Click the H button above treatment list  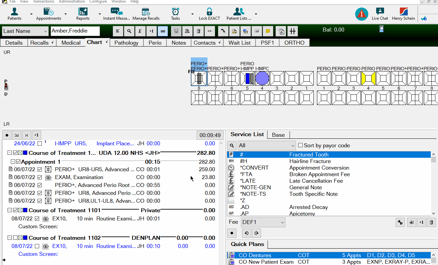click(27, 135)
